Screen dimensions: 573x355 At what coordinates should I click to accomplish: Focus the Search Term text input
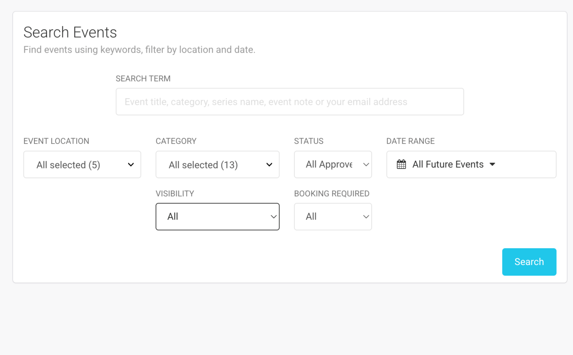[290, 102]
